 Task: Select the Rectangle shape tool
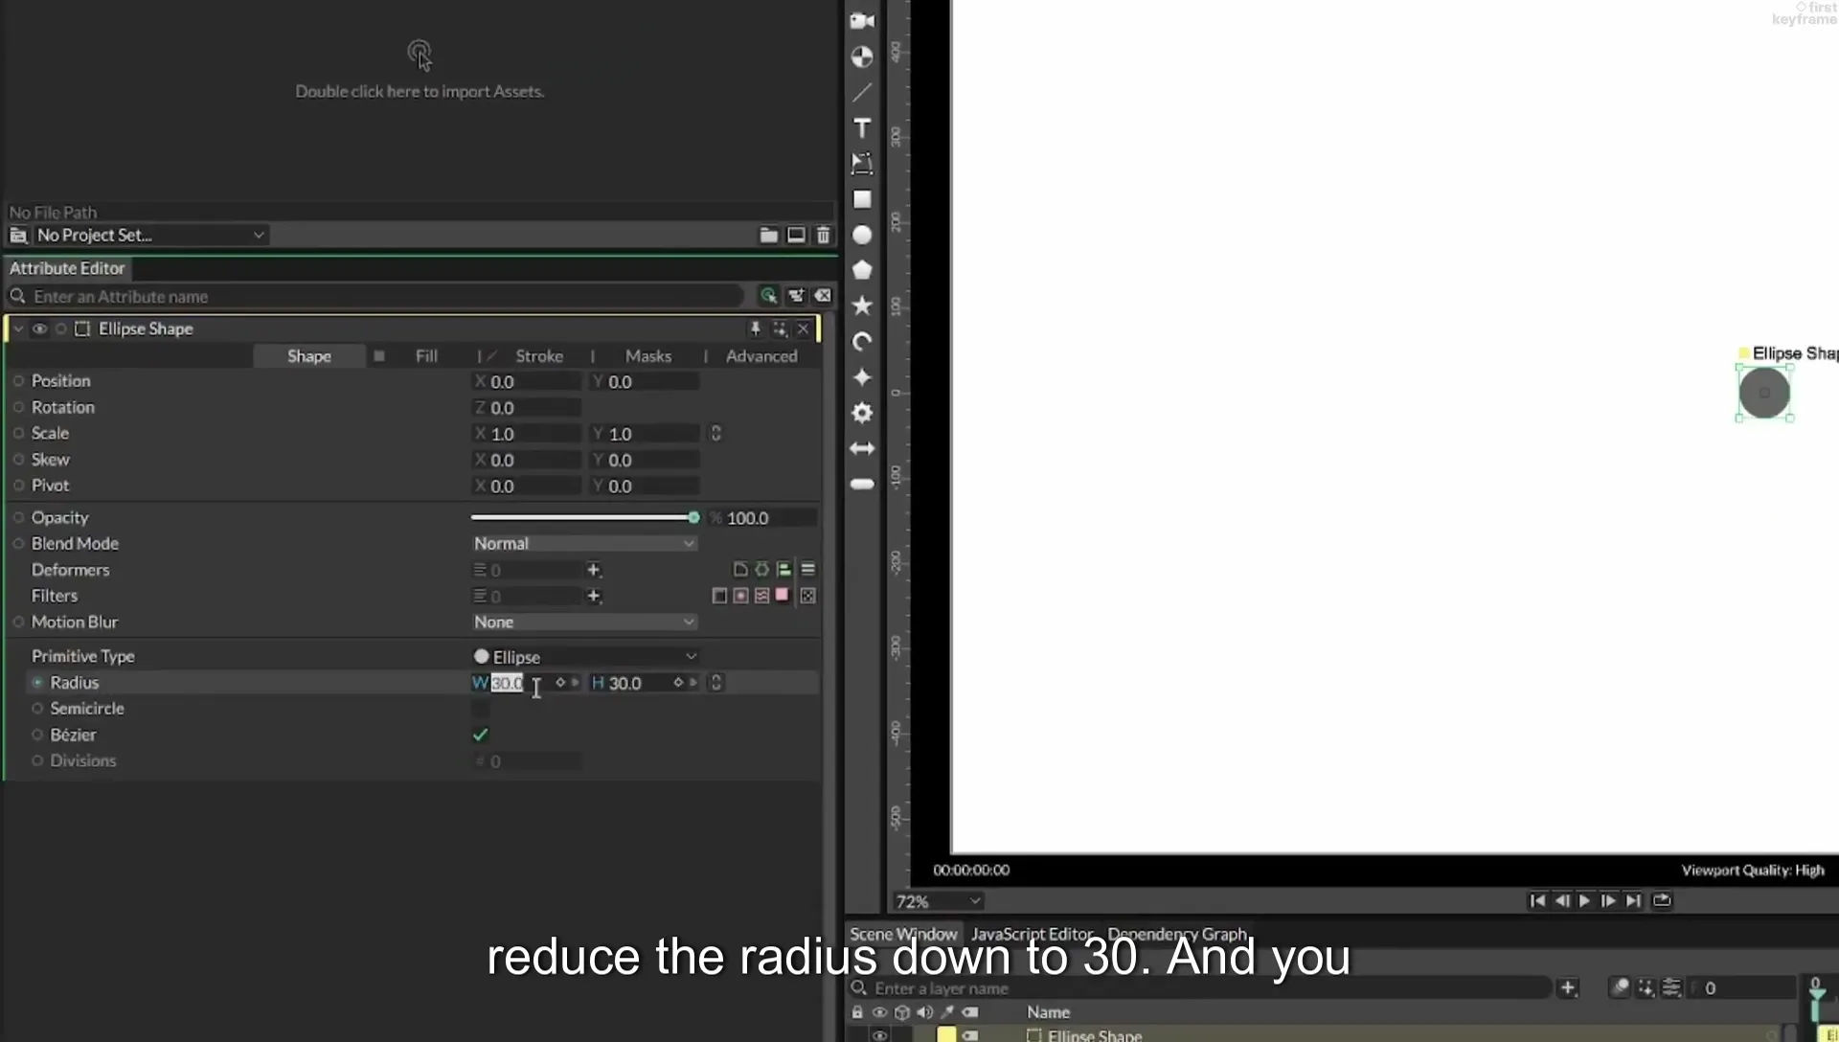[x=862, y=199]
